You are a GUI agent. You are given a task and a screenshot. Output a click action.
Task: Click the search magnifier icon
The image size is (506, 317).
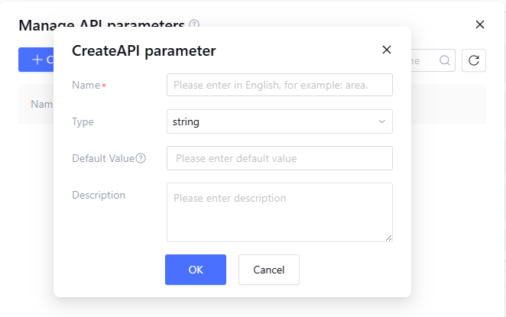coord(444,60)
